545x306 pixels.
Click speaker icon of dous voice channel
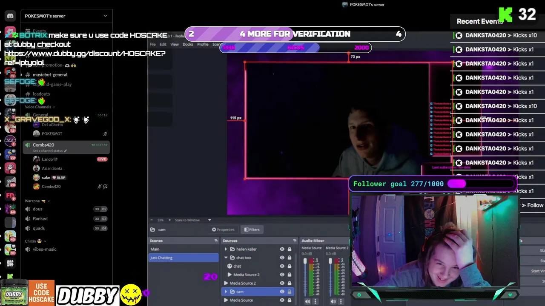pyautogui.click(x=28, y=209)
